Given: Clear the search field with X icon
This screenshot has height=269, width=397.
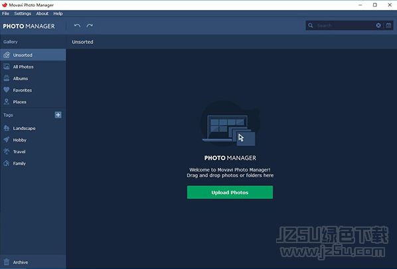Looking at the screenshot, I should [378, 26].
